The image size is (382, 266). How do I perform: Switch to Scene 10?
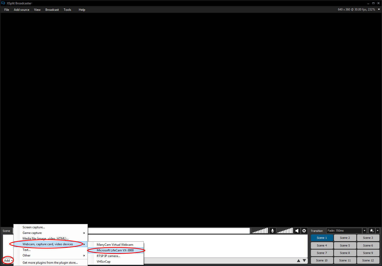point(322,260)
